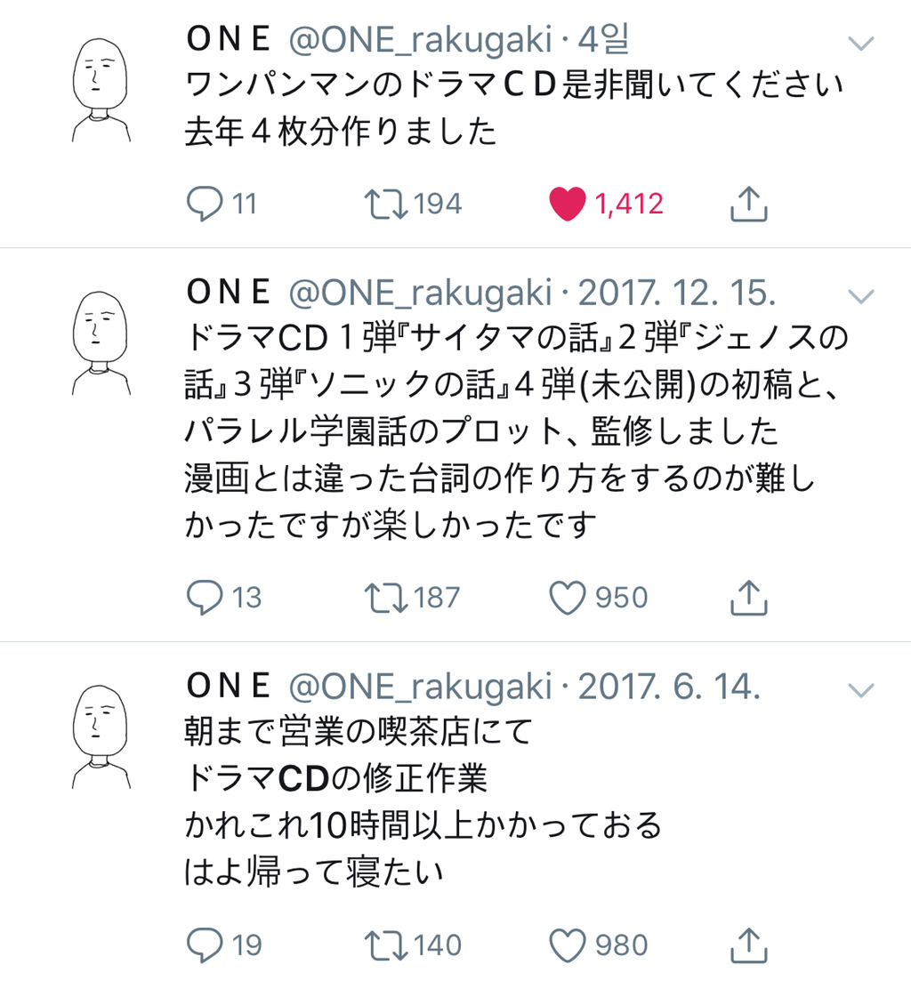Open the tweet text about パラレル学園話
Screen dimensions: 911x989
(x=480, y=431)
